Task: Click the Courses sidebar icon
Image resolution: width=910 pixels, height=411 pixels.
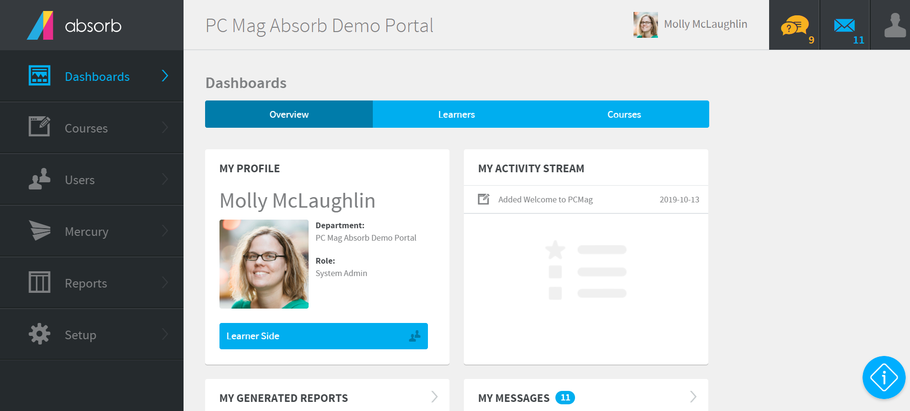Action: pyautogui.click(x=39, y=126)
